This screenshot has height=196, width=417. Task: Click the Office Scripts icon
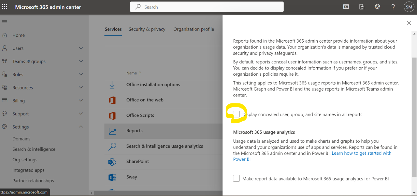pyautogui.click(x=112, y=115)
